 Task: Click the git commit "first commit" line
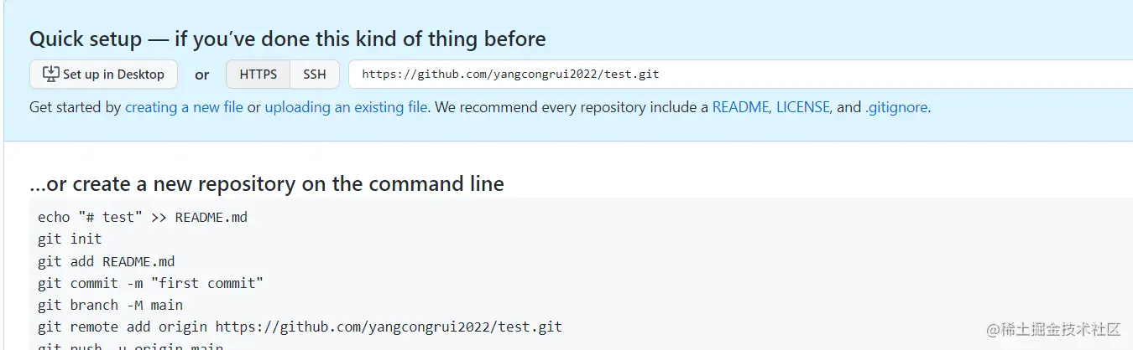[150, 283]
